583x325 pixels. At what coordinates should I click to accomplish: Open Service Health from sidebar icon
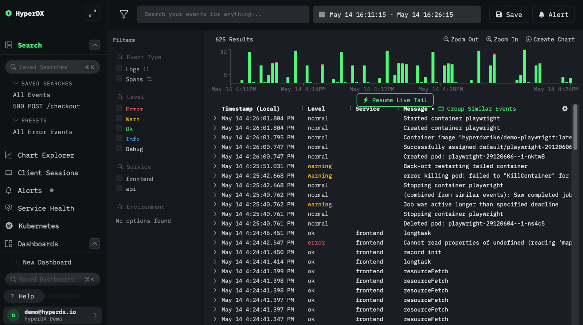click(9, 208)
